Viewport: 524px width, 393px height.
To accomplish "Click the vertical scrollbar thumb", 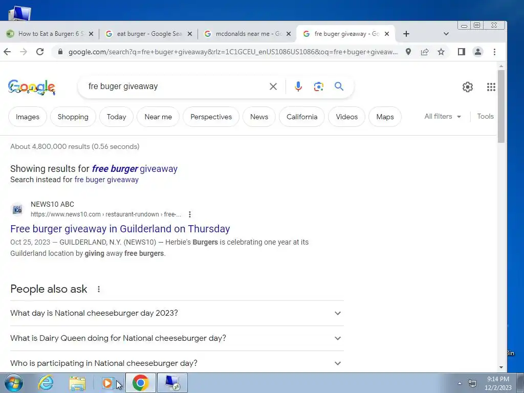I will coord(501,106).
